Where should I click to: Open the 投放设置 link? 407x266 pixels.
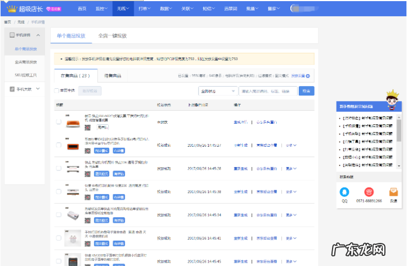(298, 76)
